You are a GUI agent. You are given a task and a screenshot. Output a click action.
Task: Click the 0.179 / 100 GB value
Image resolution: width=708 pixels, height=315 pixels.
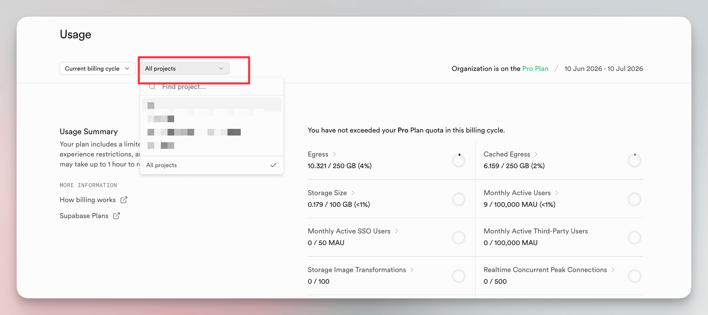point(339,204)
